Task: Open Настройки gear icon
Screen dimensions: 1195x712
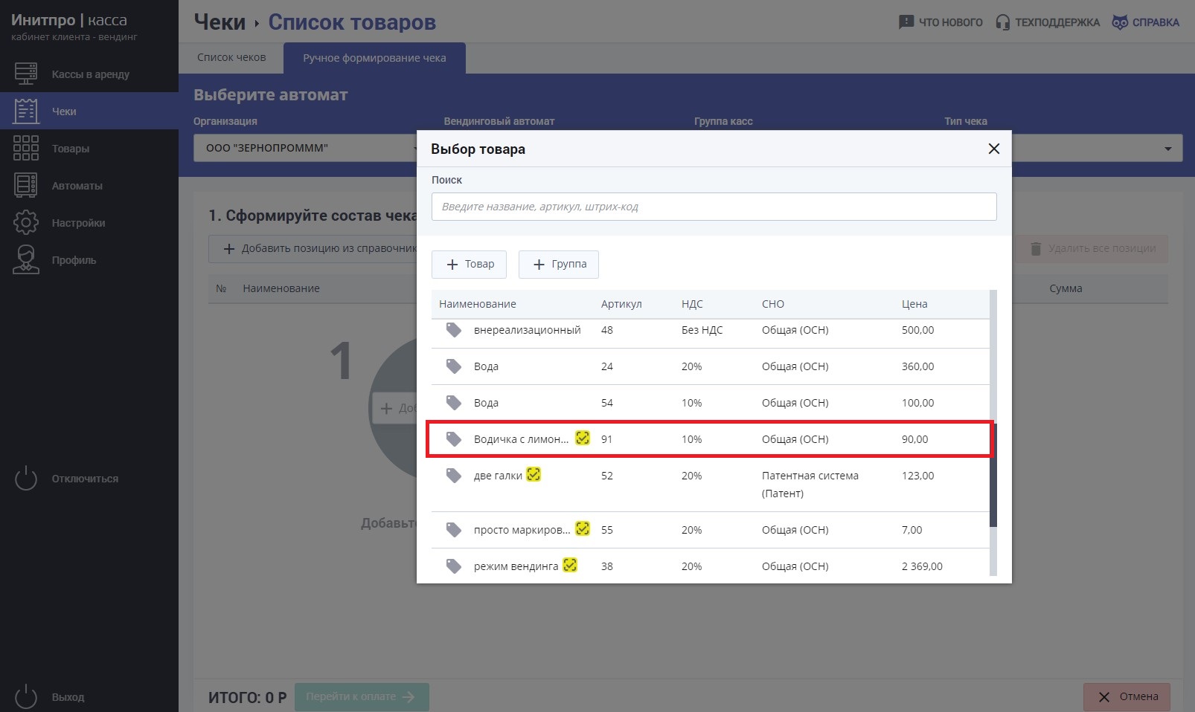Action: tap(26, 222)
